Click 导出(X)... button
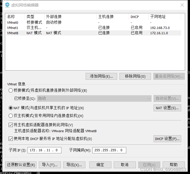 point(74,165)
